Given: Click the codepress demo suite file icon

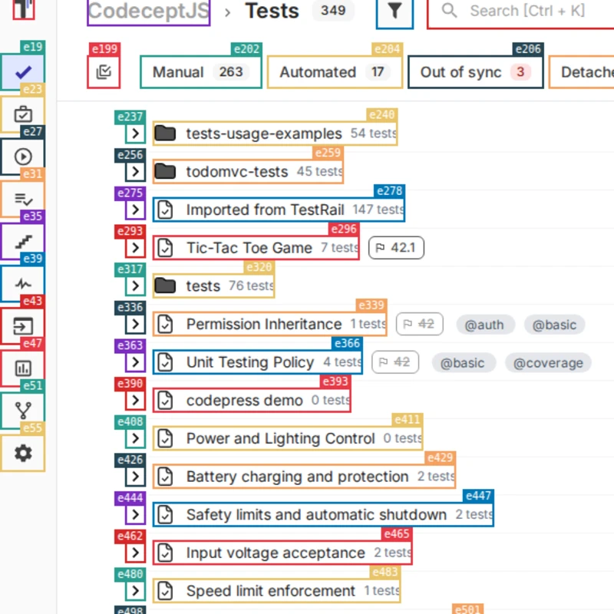Looking at the screenshot, I should [x=165, y=400].
